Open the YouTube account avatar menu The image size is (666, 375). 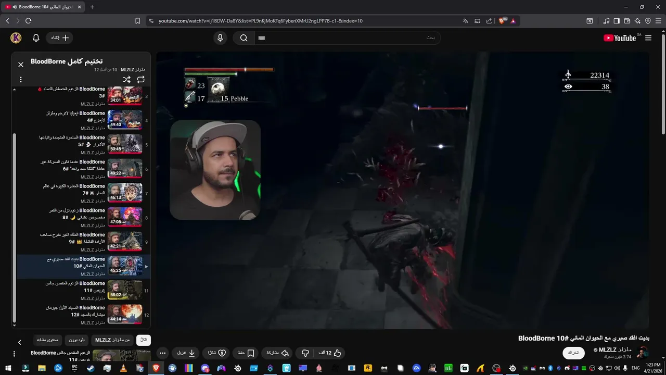pyautogui.click(x=16, y=37)
